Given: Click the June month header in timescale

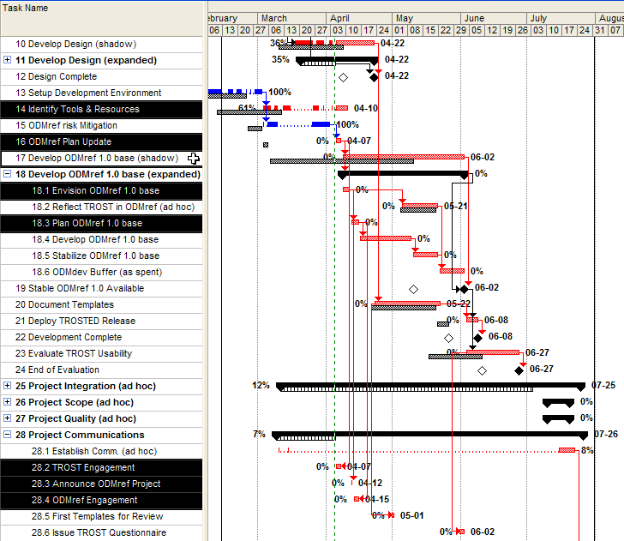Looking at the screenshot, I should pos(473,18).
